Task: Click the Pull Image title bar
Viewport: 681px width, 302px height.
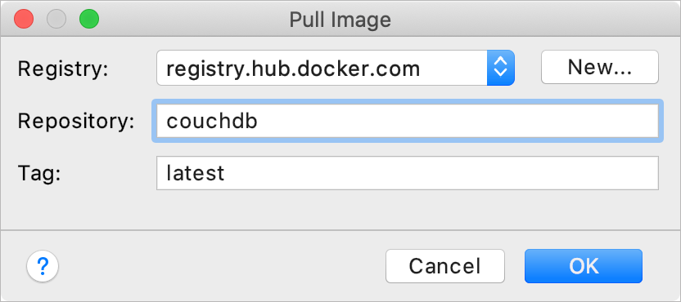Action: [x=340, y=20]
